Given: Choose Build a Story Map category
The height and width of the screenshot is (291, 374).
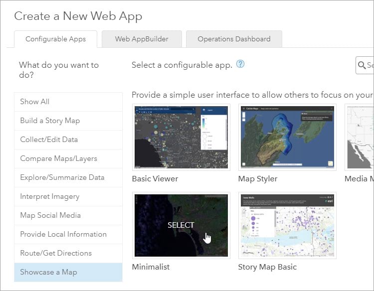Looking at the screenshot, I should click(68, 121).
